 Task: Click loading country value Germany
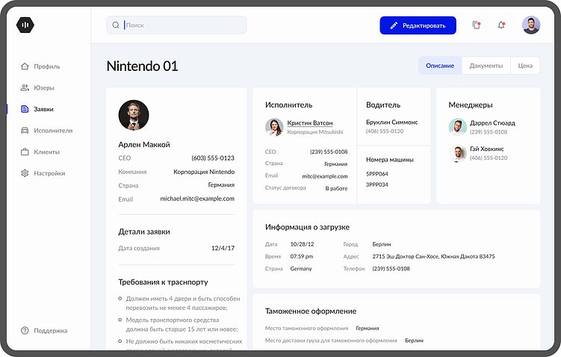click(x=301, y=268)
